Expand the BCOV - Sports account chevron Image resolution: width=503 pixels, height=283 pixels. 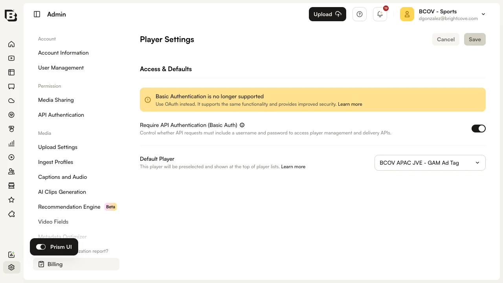(483, 14)
